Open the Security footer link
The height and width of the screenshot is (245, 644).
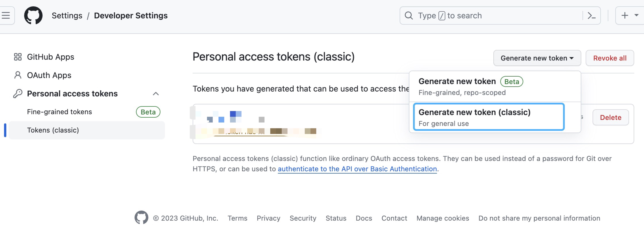[303, 218]
